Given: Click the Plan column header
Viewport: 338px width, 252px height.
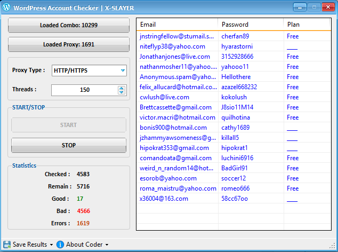Looking at the screenshot, I should click(307, 25).
